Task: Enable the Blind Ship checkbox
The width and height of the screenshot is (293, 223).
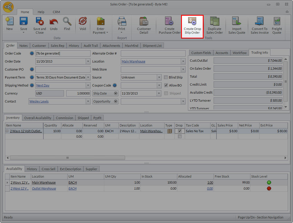Action: [166, 77]
